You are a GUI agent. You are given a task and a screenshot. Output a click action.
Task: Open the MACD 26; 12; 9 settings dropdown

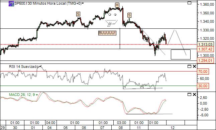click(37, 95)
